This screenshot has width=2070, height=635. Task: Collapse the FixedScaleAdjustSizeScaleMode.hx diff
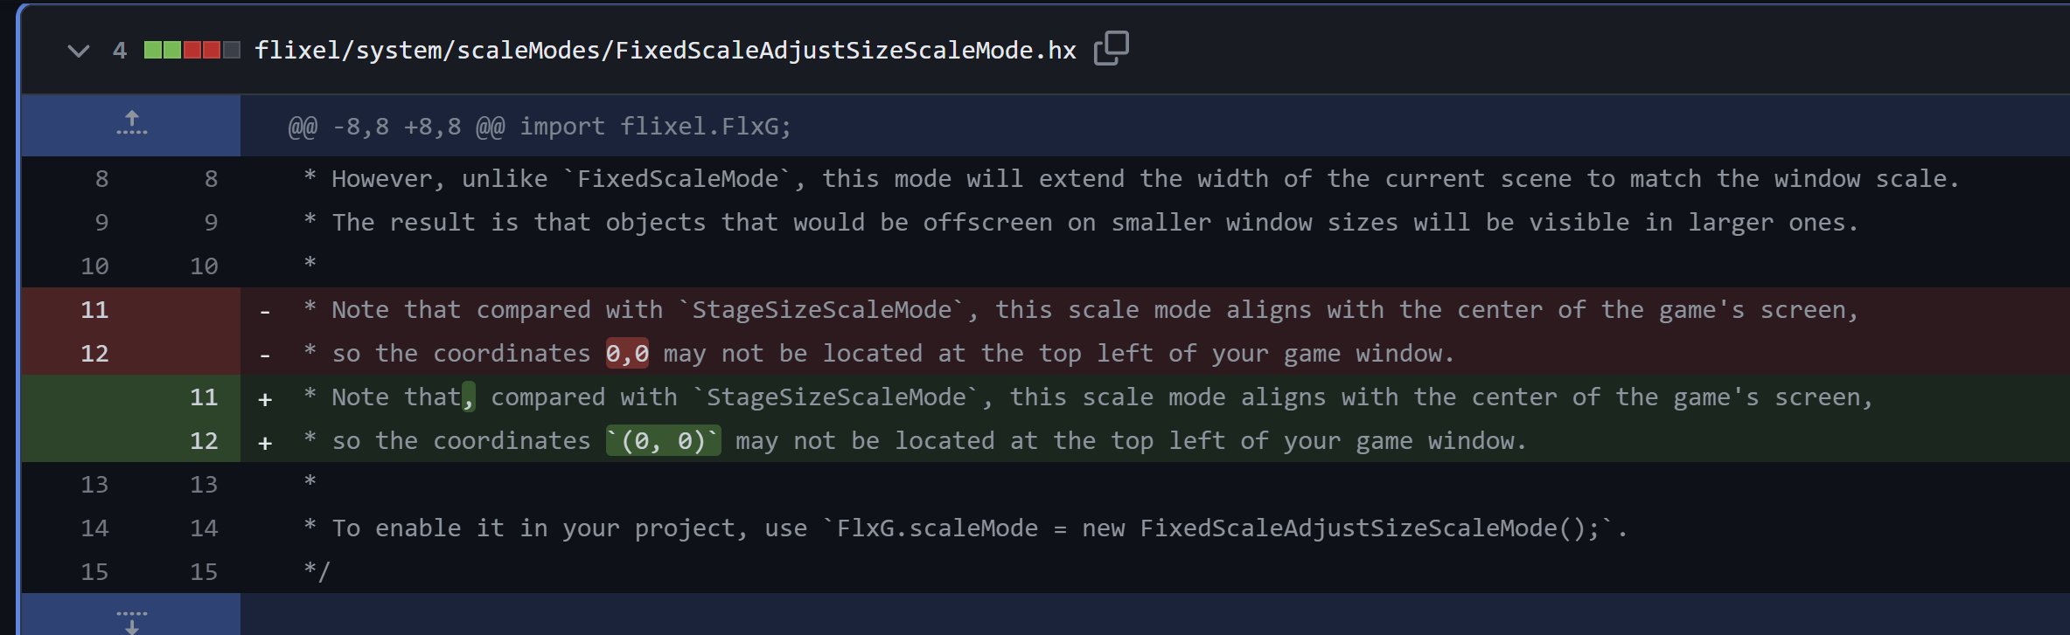coord(78,50)
